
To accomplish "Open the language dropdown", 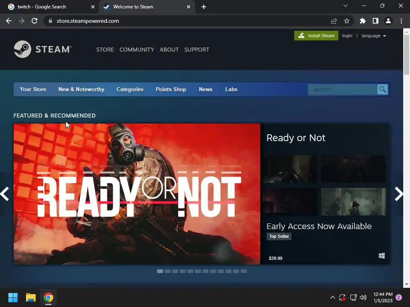I will click(x=374, y=36).
